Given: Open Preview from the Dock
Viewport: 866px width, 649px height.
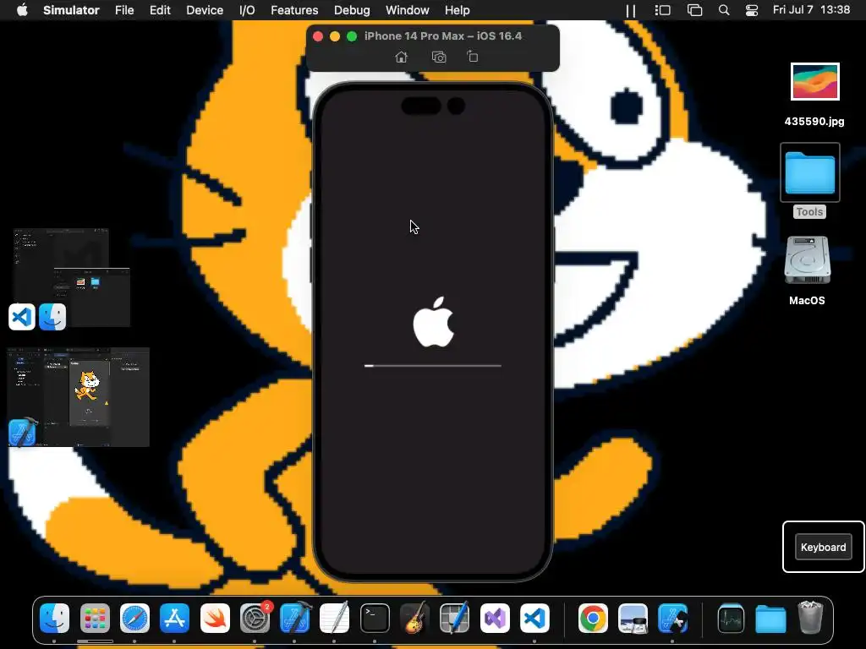Looking at the screenshot, I should pyautogui.click(x=633, y=618).
